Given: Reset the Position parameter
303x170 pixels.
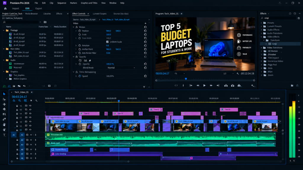Looking at the screenshot, I should (145, 31).
